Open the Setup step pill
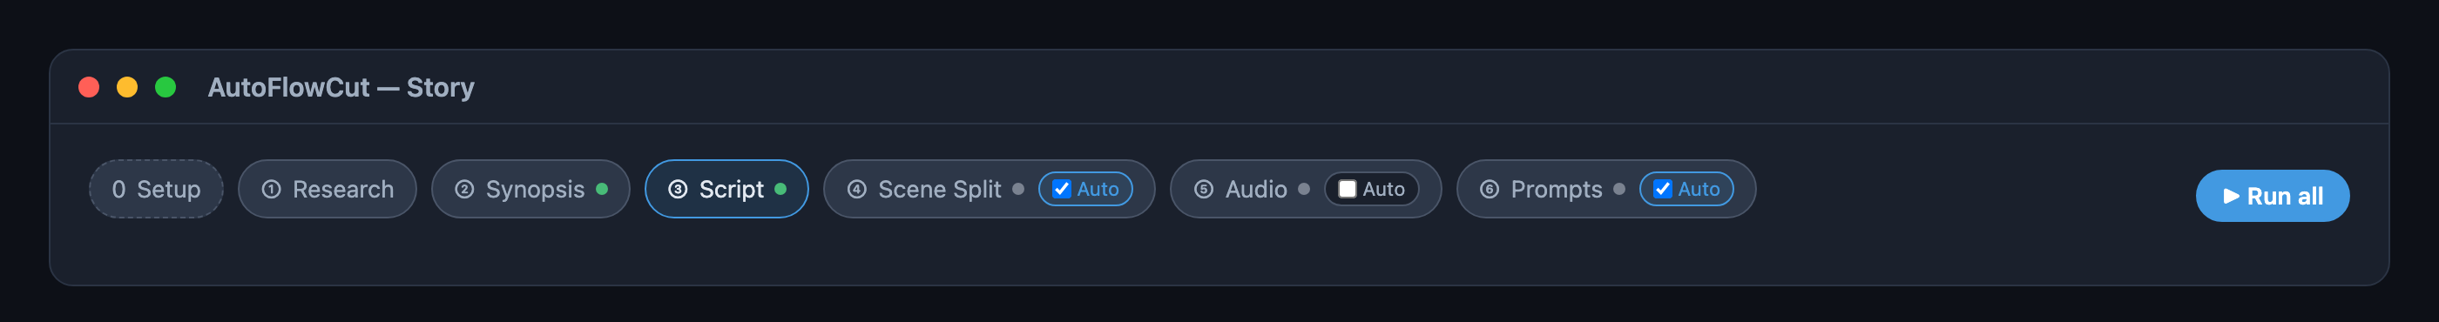 [x=156, y=190]
